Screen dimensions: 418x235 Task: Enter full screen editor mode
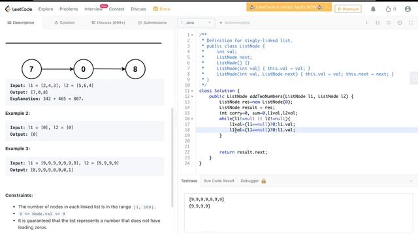[x=411, y=23]
